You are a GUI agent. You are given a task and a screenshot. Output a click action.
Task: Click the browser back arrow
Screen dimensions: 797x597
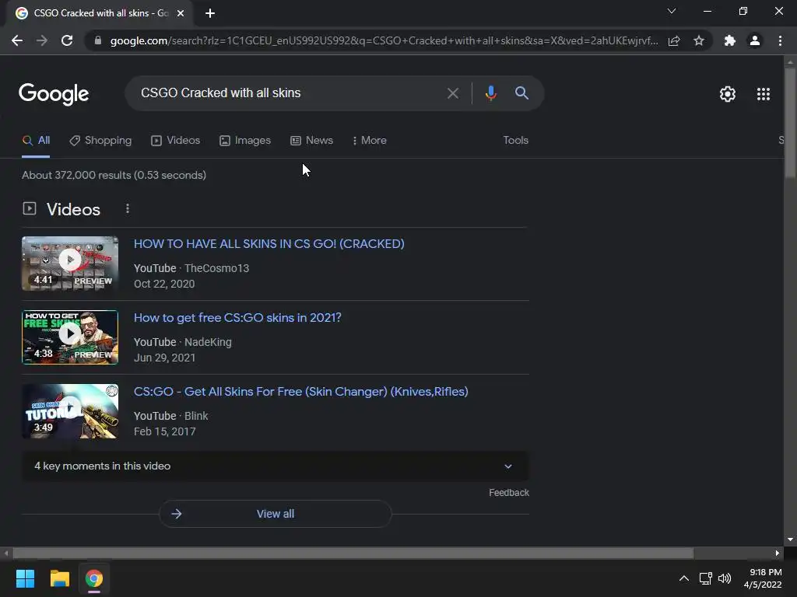(17, 40)
